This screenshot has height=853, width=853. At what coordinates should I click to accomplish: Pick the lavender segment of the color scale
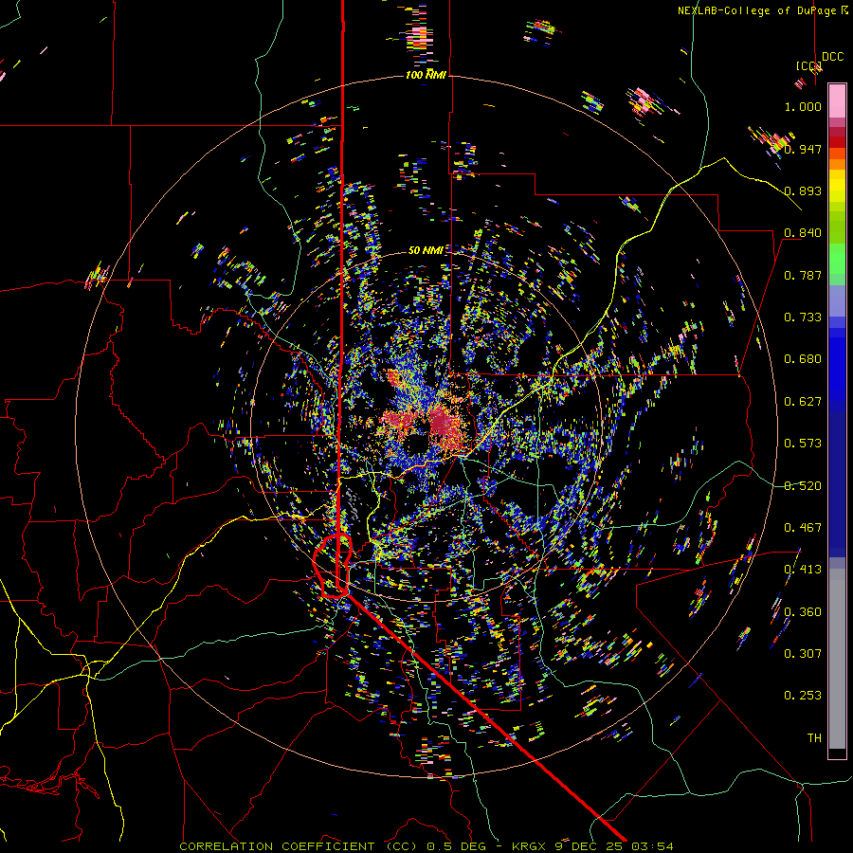[837, 301]
